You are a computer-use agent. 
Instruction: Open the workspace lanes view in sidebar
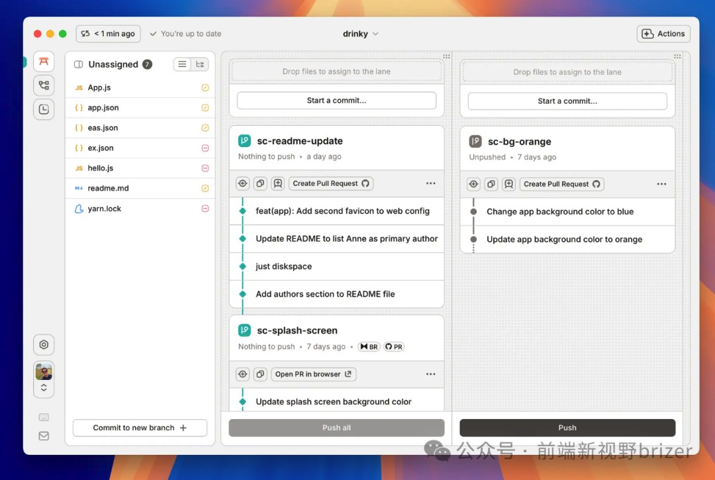[x=44, y=62]
